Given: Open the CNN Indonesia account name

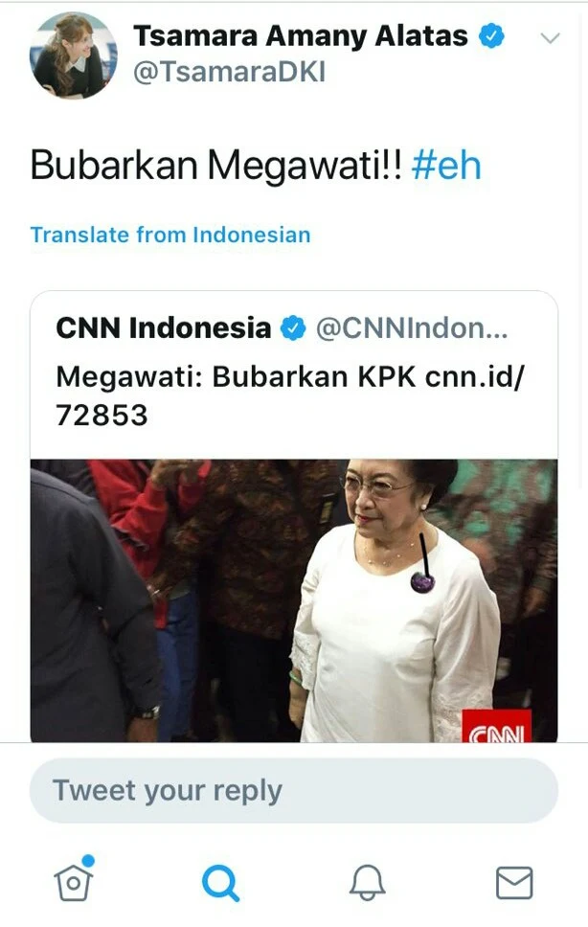Looking at the screenshot, I should point(164,328).
